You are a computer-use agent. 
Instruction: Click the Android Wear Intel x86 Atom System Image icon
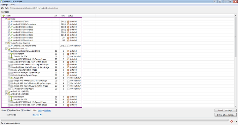point(11,67)
